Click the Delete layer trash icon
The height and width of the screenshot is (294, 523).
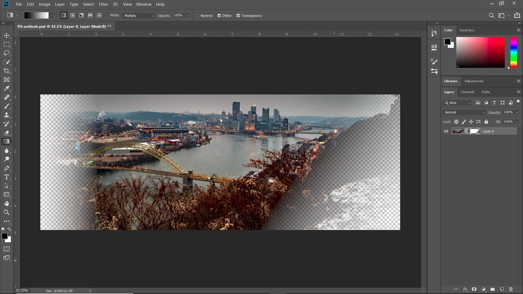pyautogui.click(x=511, y=289)
